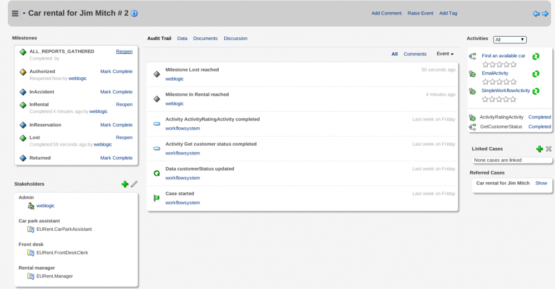Switch to the Documents tab
Viewport: 555px width, 289px height.
[205, 38]
